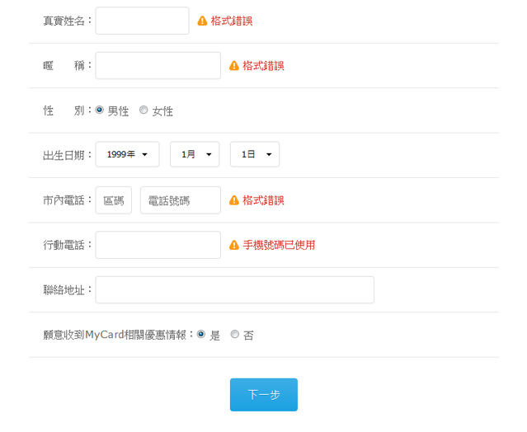Click the 下一步 button
Screen dimensions: 527x432
(264, 395)
